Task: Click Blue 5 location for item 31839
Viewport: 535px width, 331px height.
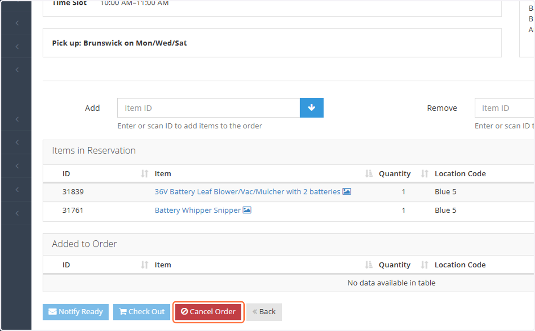Action: 445,192
